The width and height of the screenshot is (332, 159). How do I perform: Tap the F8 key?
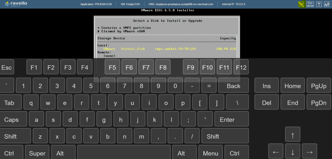click(x=163, y=67)
